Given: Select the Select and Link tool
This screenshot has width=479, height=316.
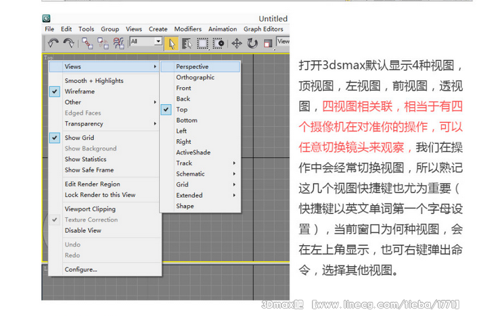Looking at the screenshot, I should click(87, 43).
